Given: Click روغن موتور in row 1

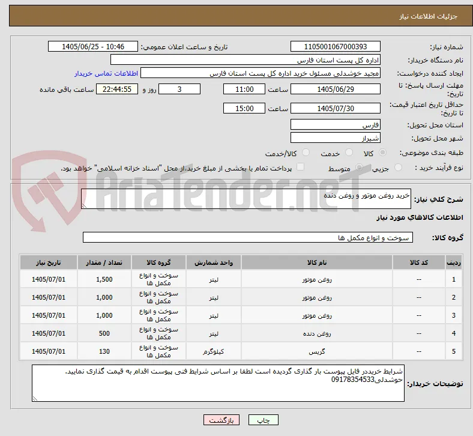Looking at the screenshot, I should point(317,280).
